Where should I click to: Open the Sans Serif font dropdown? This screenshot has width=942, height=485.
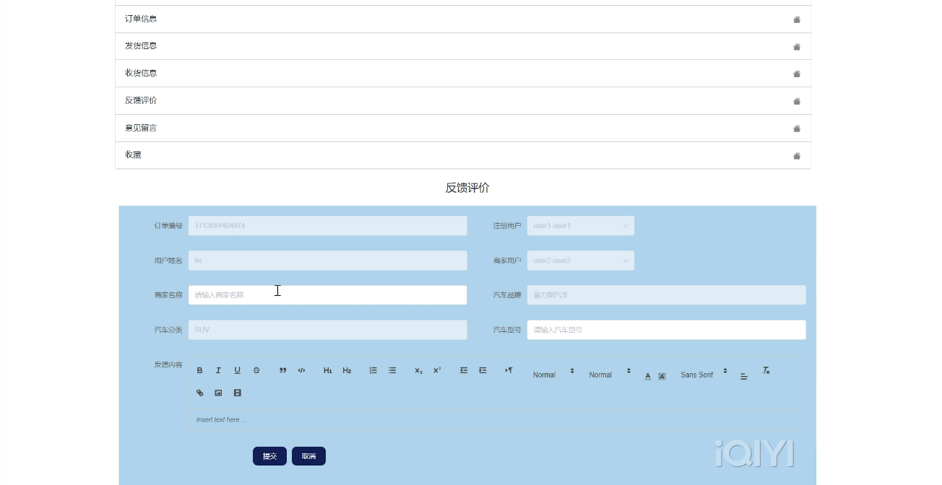coord(703,375)
